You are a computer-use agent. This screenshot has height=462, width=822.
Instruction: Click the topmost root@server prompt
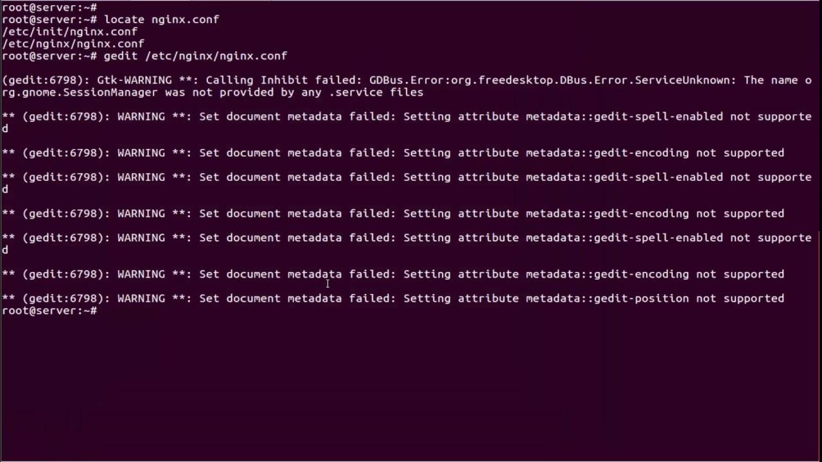tap(49, 7)
